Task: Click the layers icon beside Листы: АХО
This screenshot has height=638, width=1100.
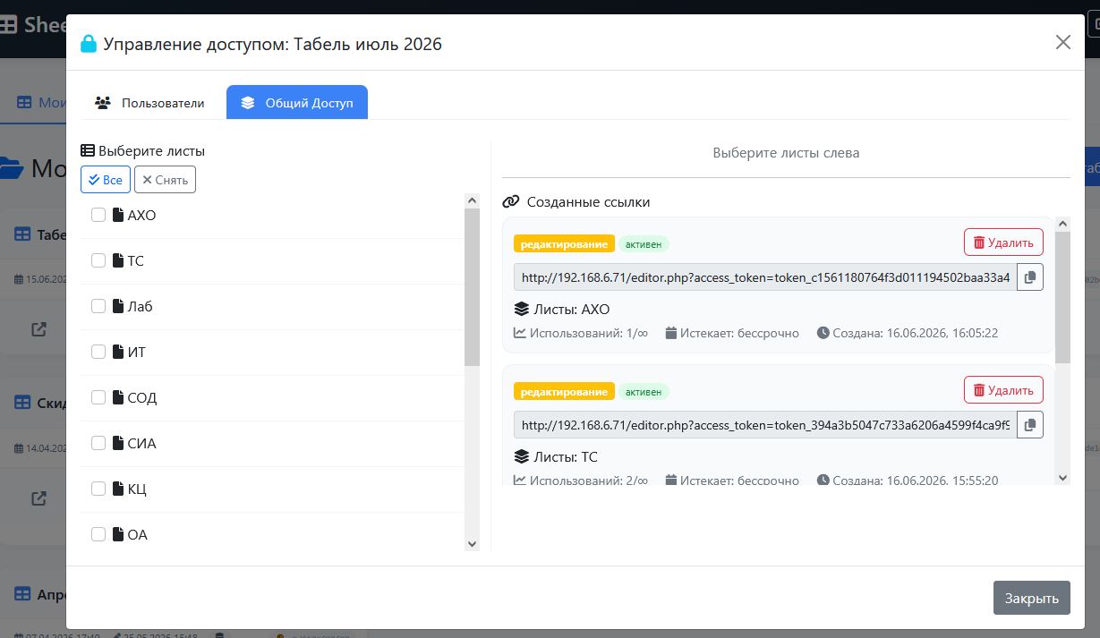Action: pyautogui.click(x=522, y=309)
